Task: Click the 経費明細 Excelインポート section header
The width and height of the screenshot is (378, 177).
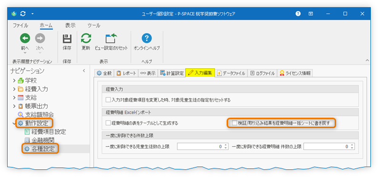Action: point(230,112)
